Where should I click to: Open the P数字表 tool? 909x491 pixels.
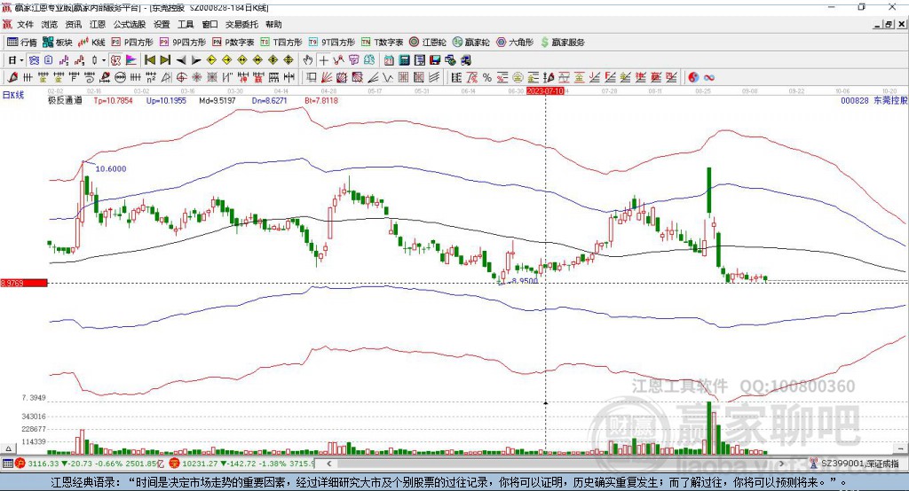pyautogui.click(x=233, y=43)
